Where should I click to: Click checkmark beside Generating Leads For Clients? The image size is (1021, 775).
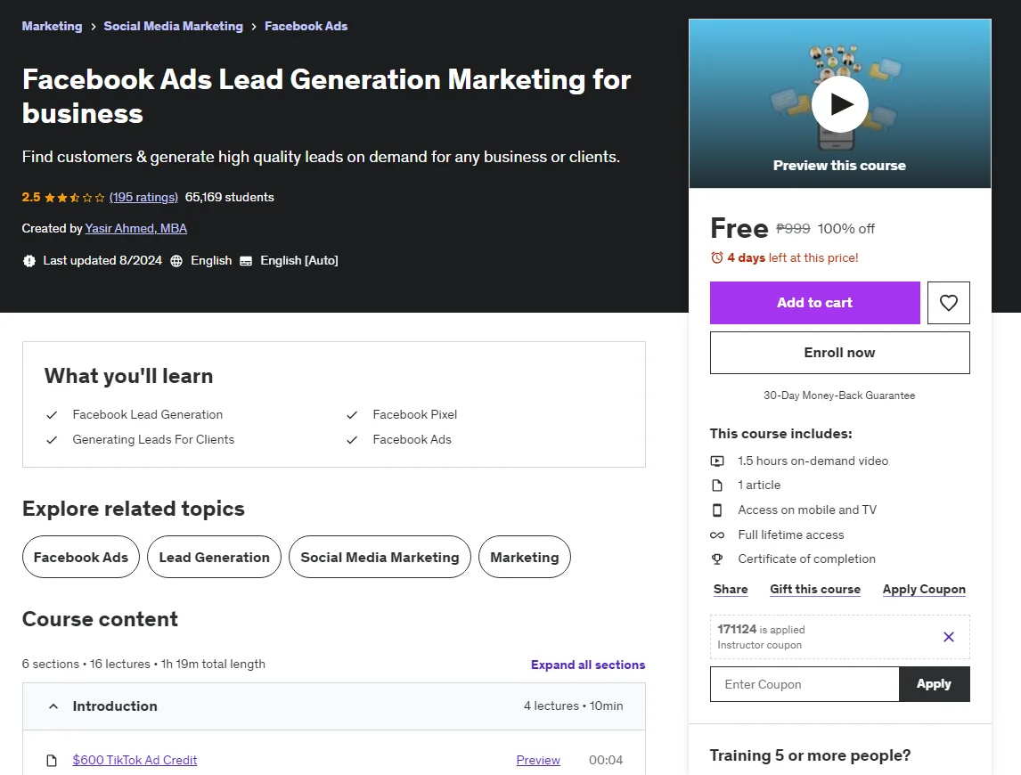coord(52,439)
